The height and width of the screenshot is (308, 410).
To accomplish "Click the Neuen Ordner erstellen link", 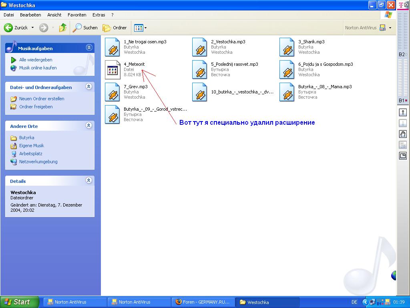I will 42,99.
